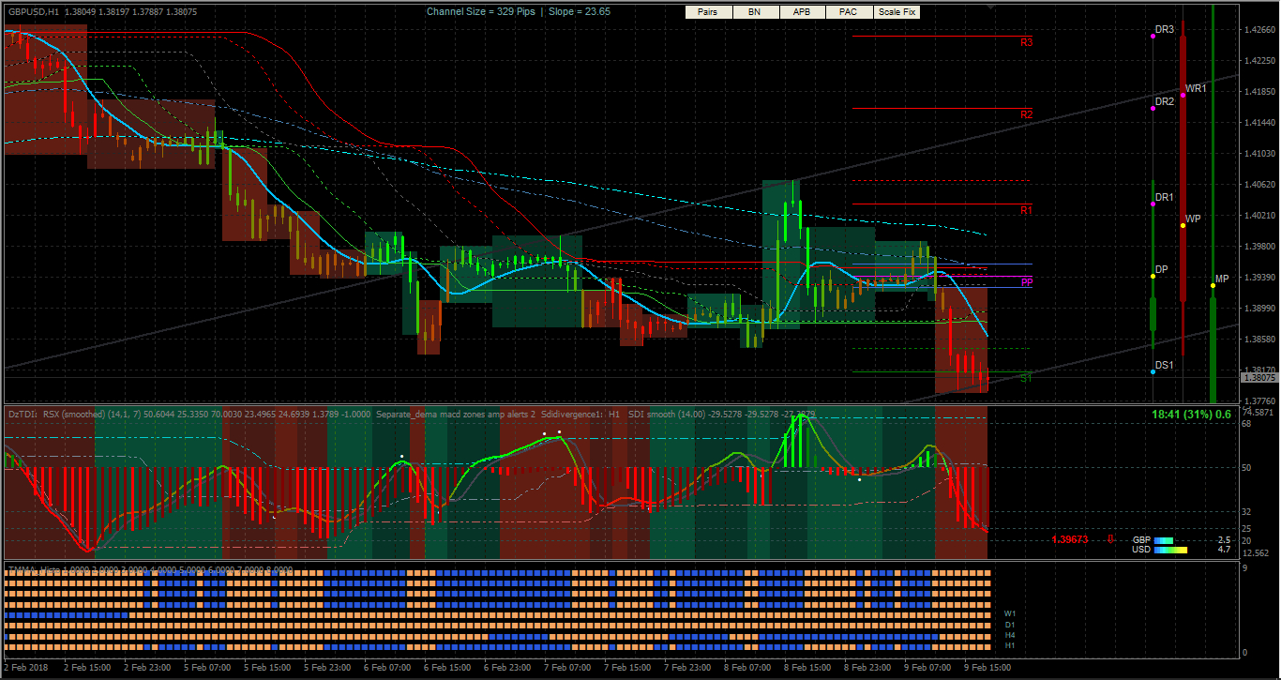Click the magenta DR2 pivot dot
Screen dimensions: 1281x680
pyautogui.click(x=1153, y=108)
